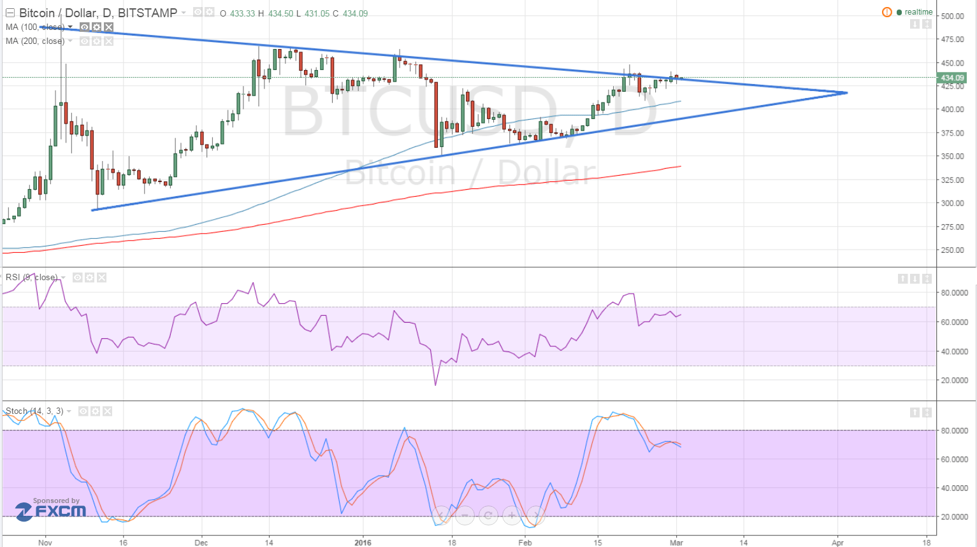The height and width of the screenshot is (547, 977).
Task: Click the MA (200, close) legend label
Action: 35,41
